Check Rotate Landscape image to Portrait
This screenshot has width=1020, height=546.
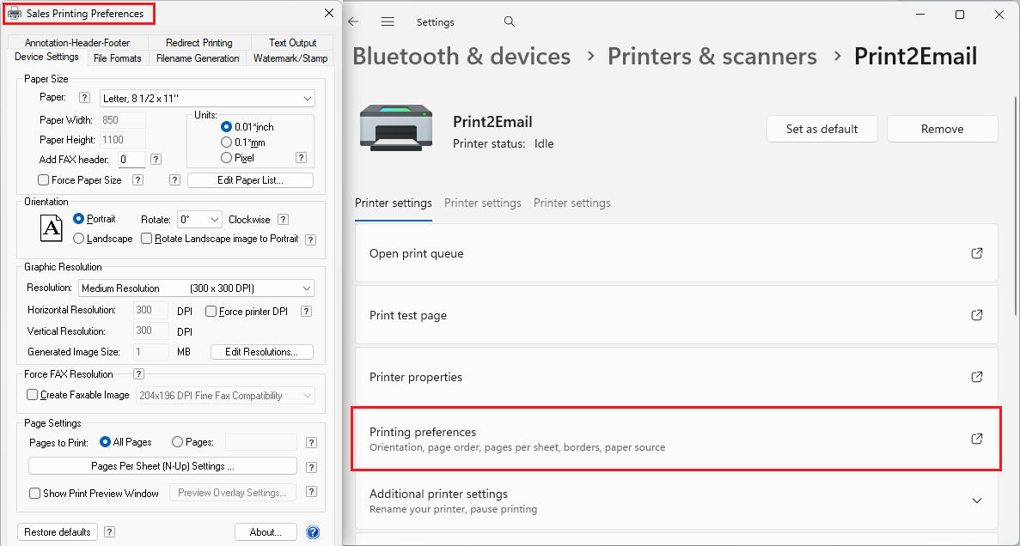[x=147, y=239]
